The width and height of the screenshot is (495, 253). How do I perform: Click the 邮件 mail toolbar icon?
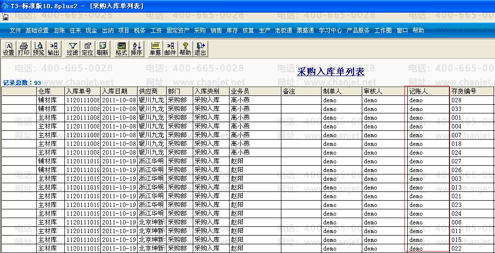click(170, 49)
